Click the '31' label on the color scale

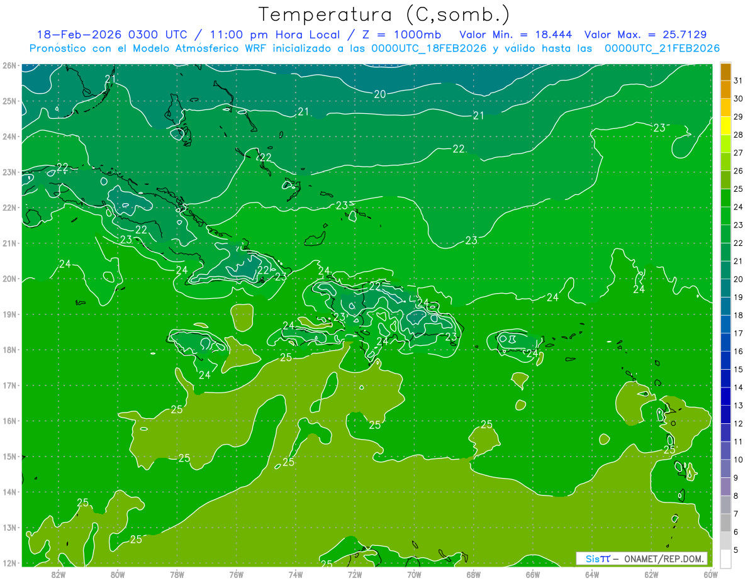point(739,81)
